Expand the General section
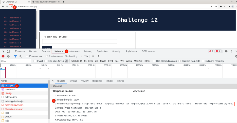Image resolution: width=237 pixels, height=123 pixels. coord(52,86)
